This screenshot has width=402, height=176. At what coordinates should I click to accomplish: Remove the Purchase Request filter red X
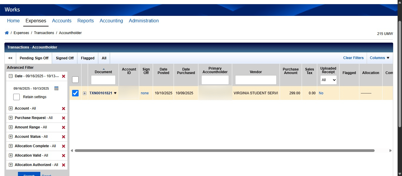64,118
